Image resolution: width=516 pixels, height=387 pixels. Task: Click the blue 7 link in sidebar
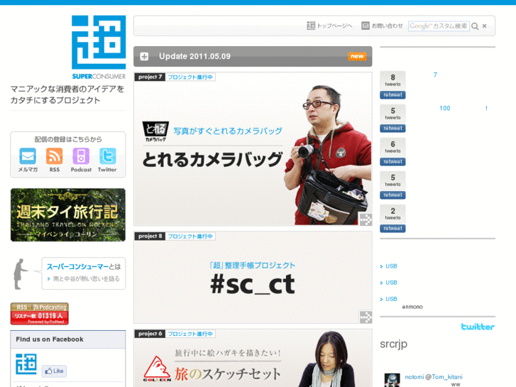(435, 75)
